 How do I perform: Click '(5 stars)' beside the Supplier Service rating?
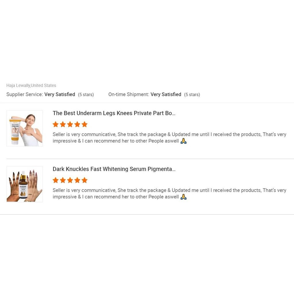pos(86,94)
